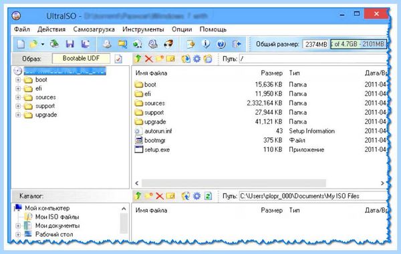This screenshot has height=254, width=401.
Task: Click the catalog pane Add to image icon
Action: click(x=186, y=196)
